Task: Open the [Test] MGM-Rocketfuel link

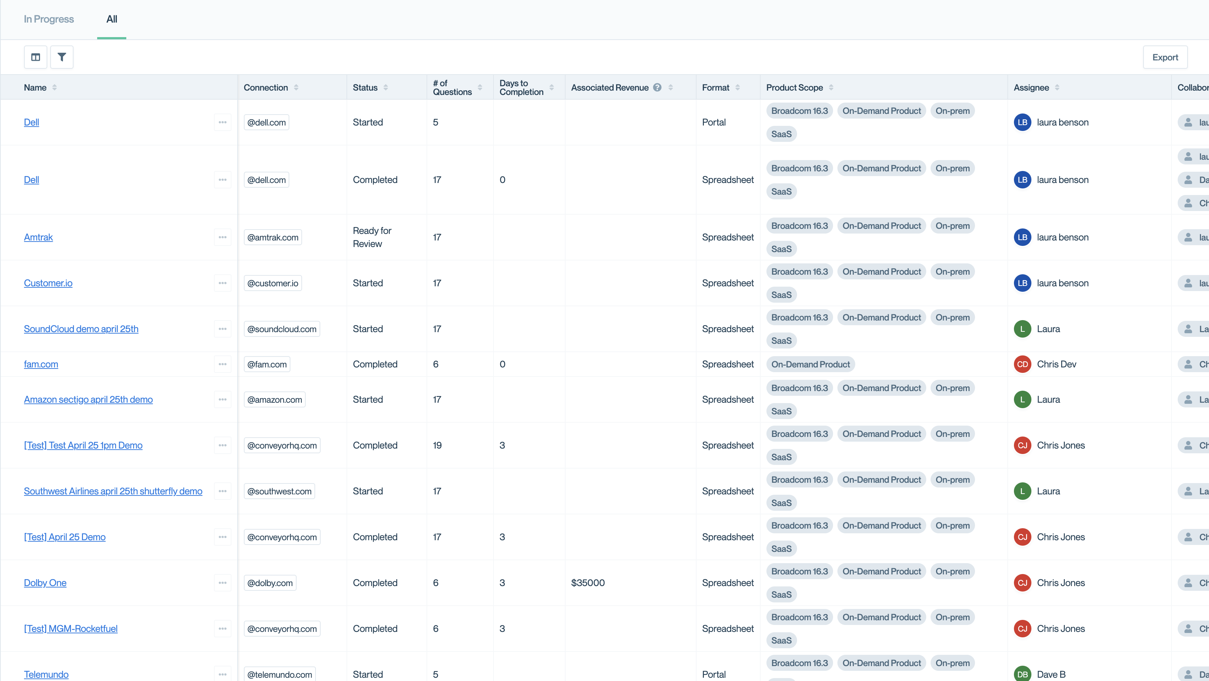Action: click(x=71, y=629)
